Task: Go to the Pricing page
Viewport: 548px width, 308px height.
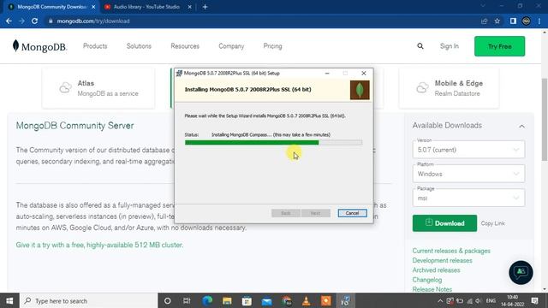Action: pyautogui.click(x=272, y=46)
